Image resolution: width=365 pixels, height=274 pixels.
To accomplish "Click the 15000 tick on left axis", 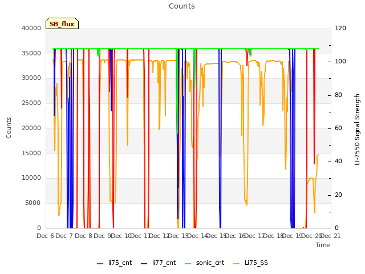I will pos(31,153).
